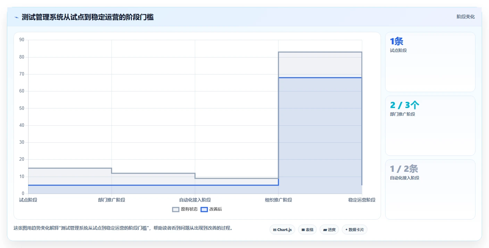Toggle the 原有状态 legend item
This screenshot has height=248, width=489.
coord(185,209)
